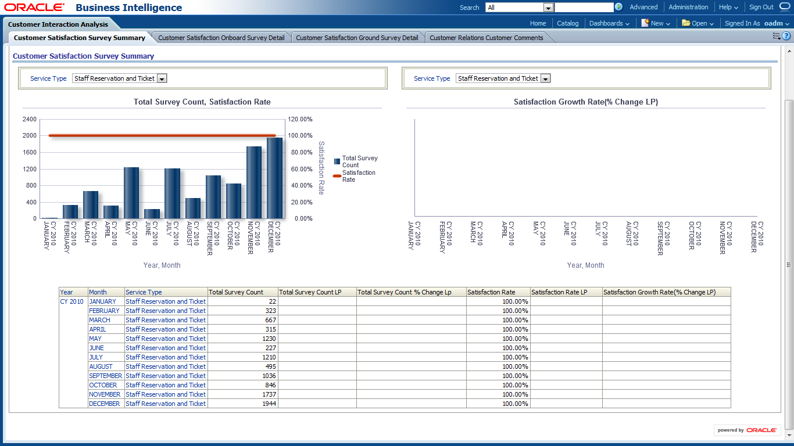
Task: Click the search go arrow icon
Action: point(618,7)
